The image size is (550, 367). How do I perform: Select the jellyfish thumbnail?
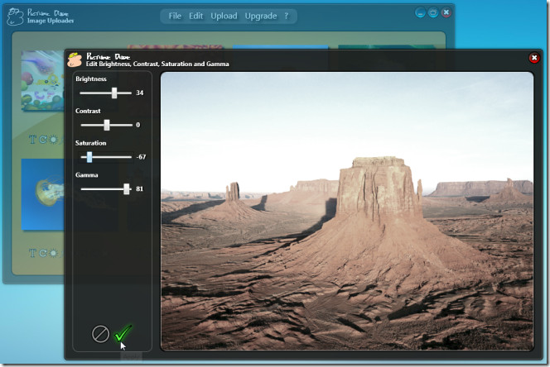(x=42, y=194)
